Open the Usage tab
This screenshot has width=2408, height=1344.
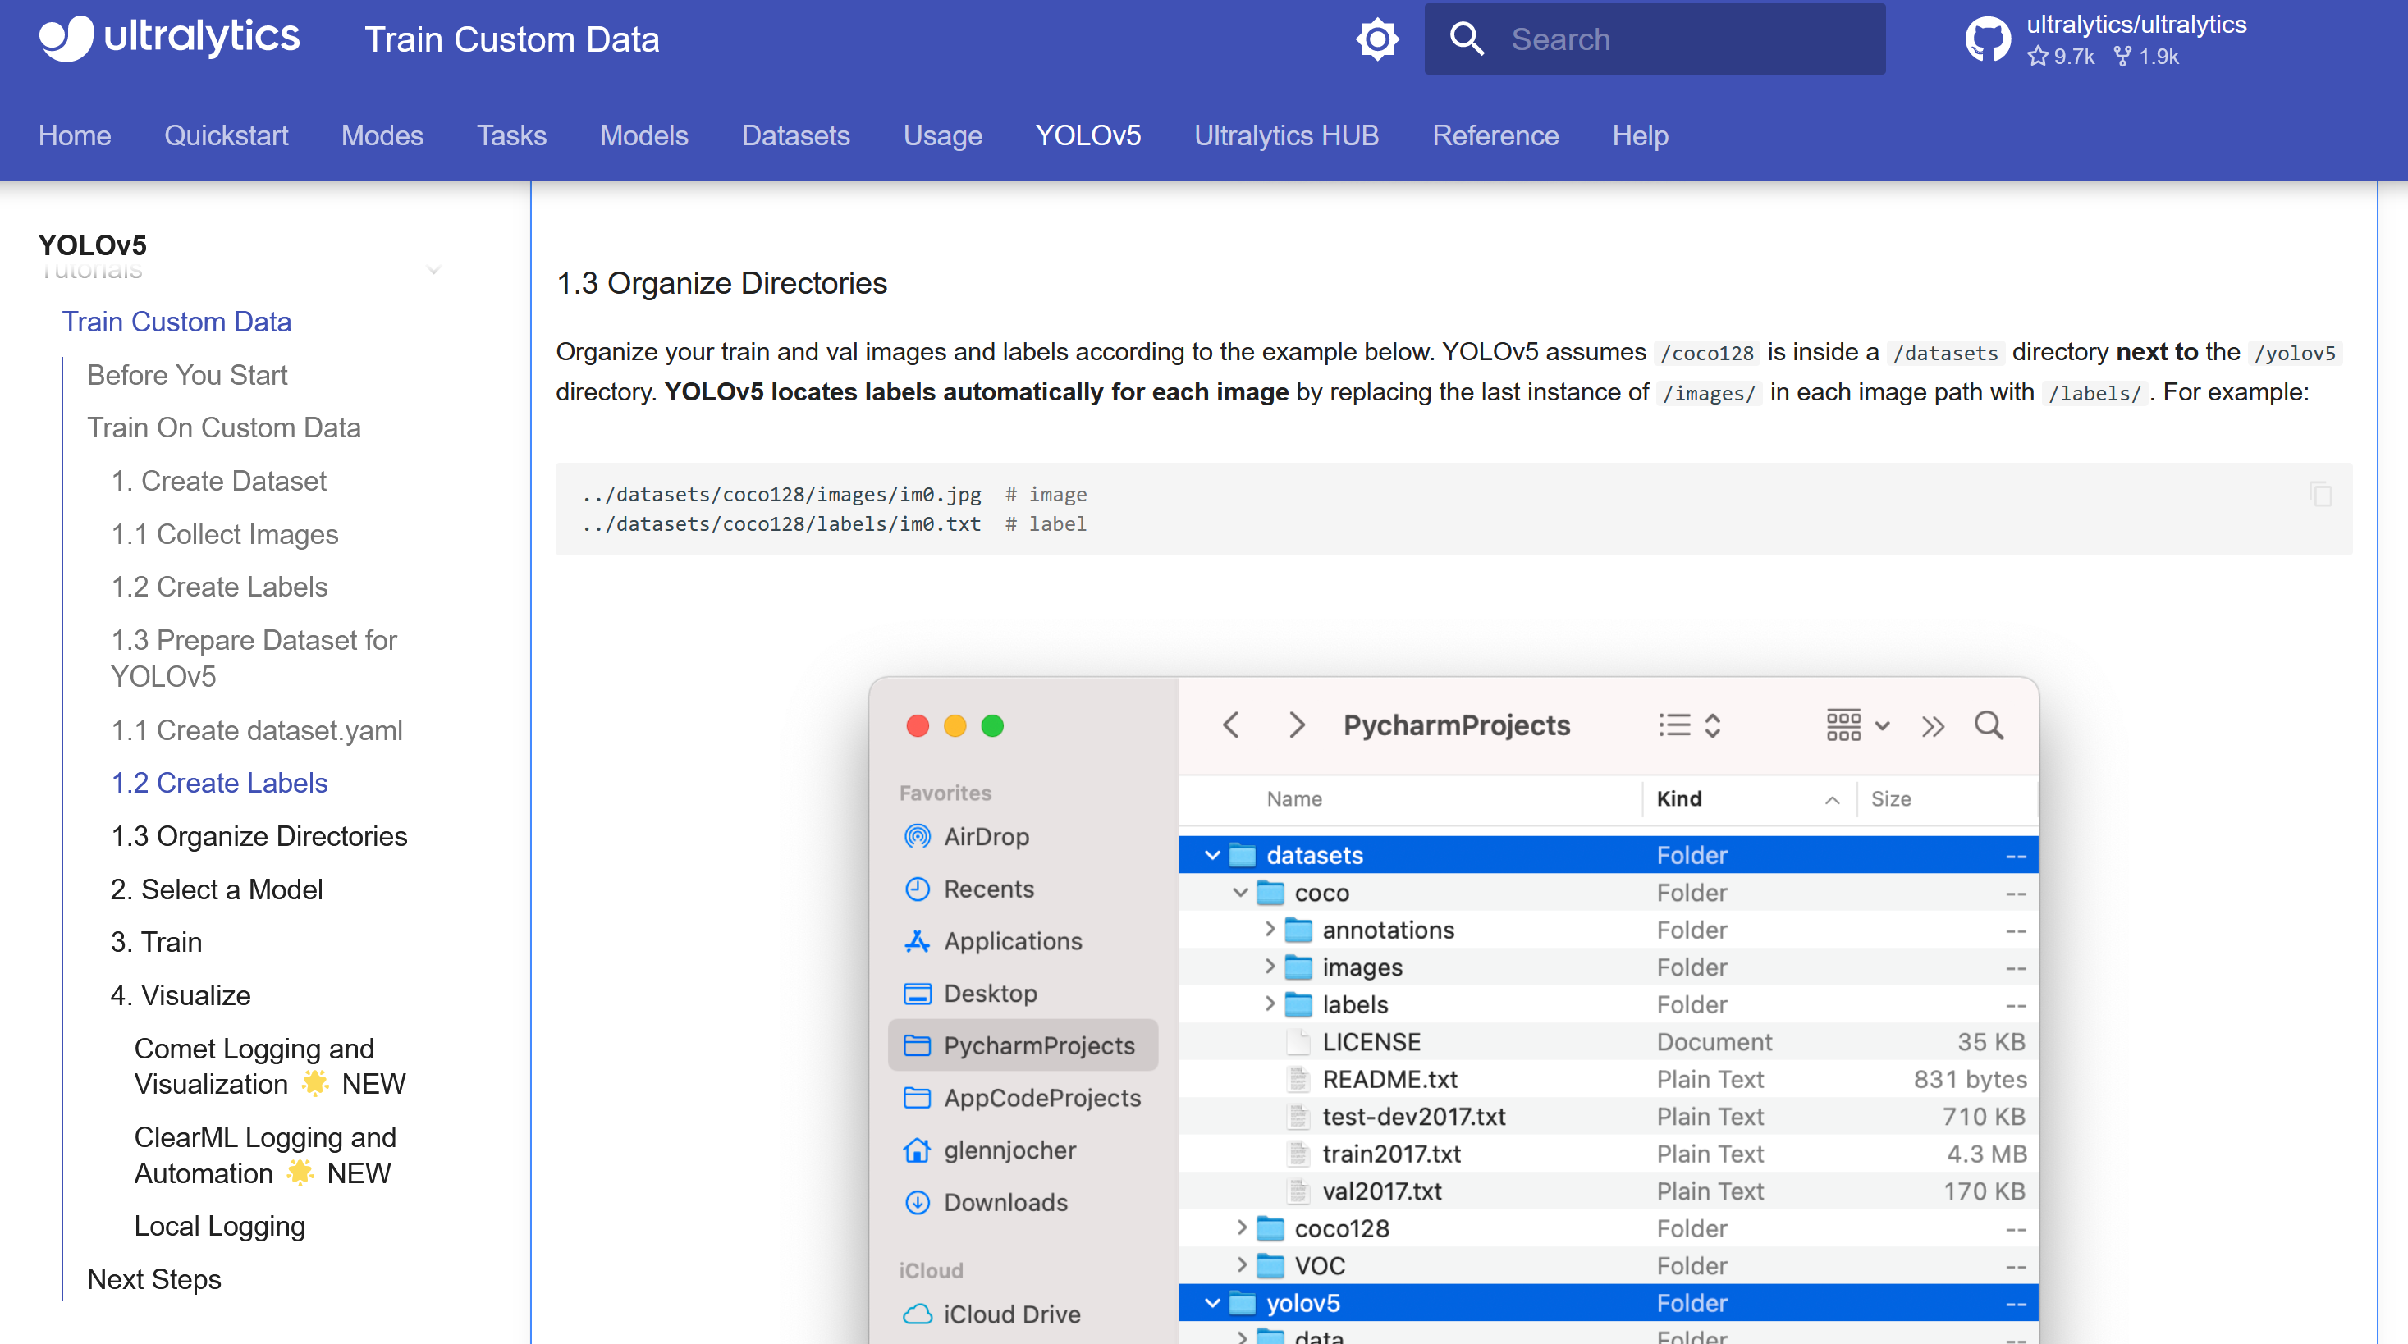pos(942,136)
